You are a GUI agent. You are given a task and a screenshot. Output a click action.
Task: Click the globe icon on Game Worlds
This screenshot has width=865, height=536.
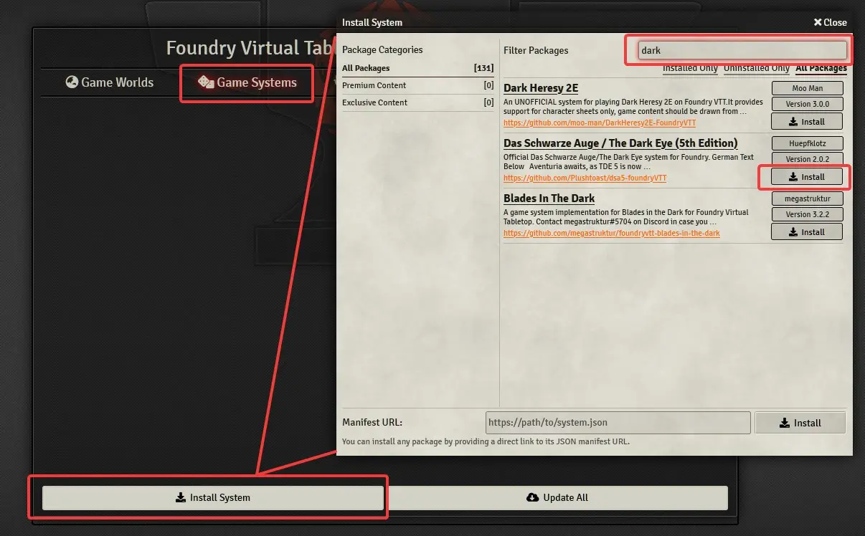[x=72, y=82]
